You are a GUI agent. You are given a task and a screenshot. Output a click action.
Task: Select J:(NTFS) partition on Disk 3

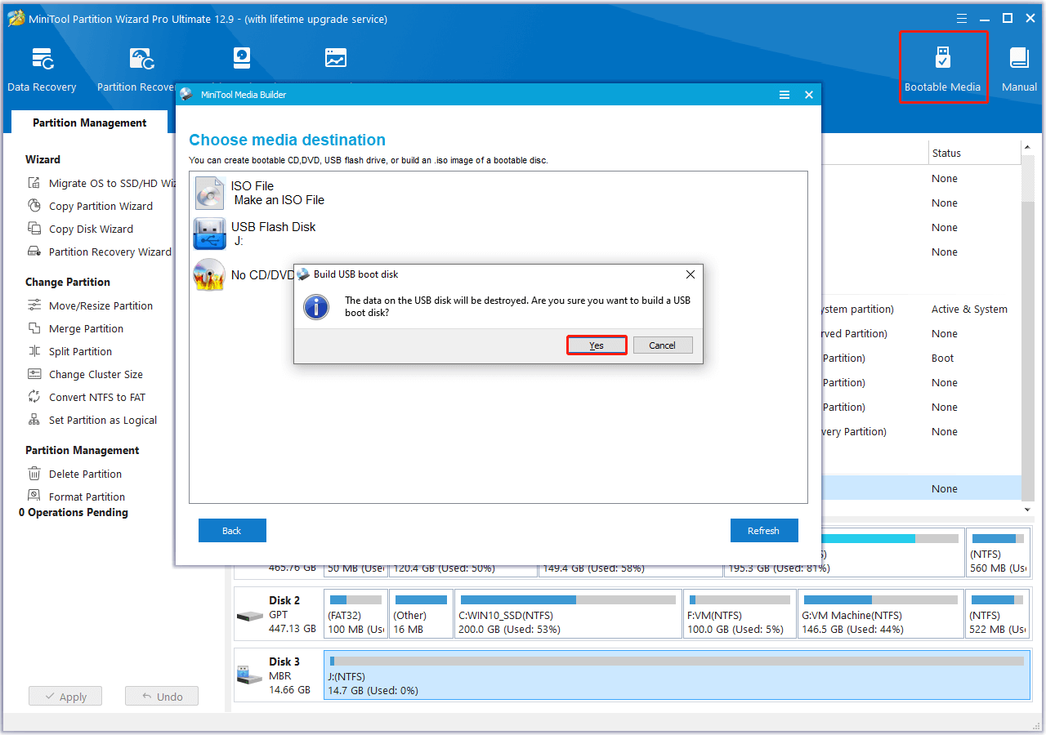[x=677, y=675]
